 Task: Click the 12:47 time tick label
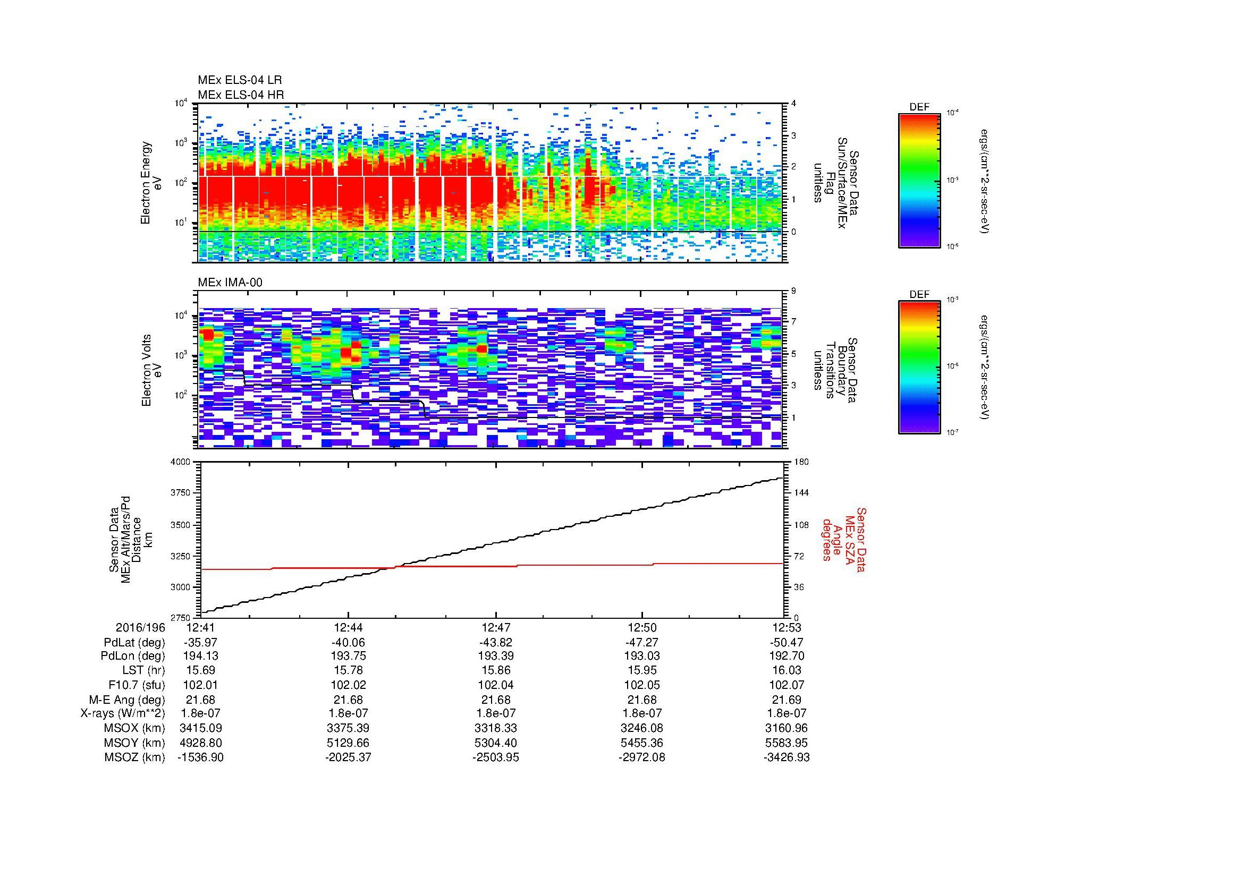pyautogui.click(x=495, y=627)
